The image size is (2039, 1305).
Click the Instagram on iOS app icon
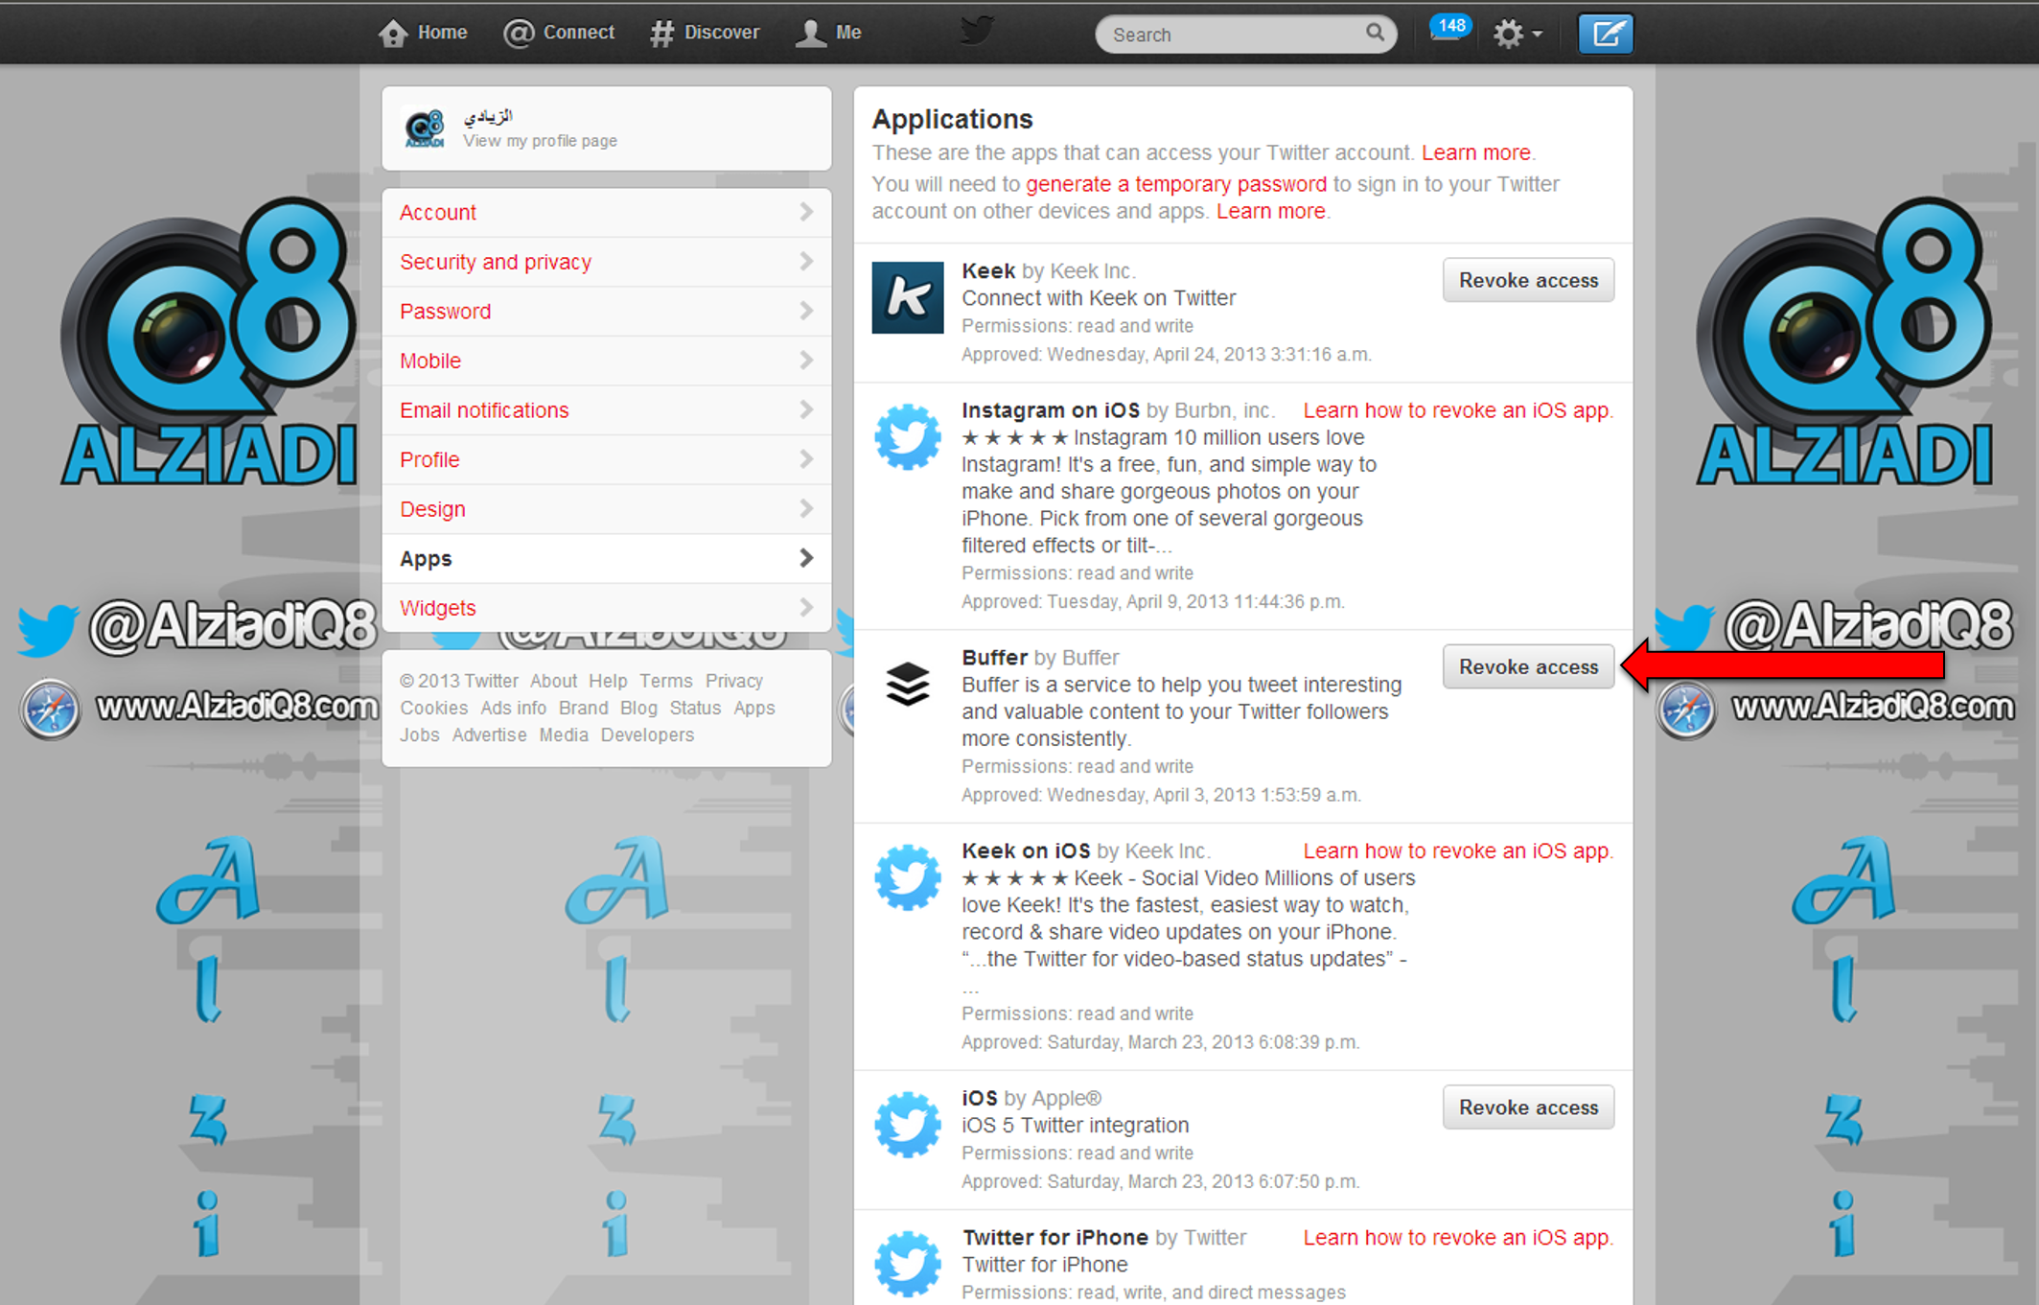[907, 437]
